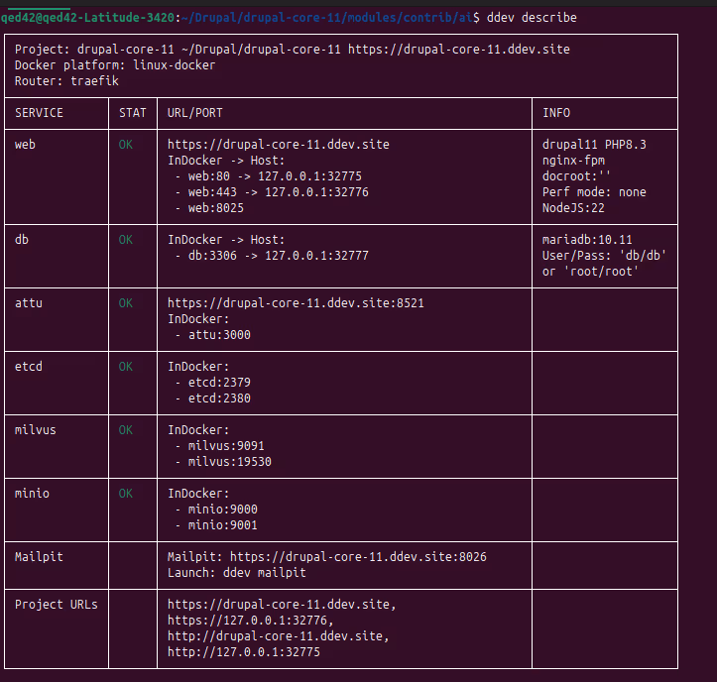Image resolution: width=717 pixels, height=682 pixels.
Task: Click the terminal prompt path '~/Drupal/drupal-core-11/modules/contrib/ai'
Action: (326, 18)
